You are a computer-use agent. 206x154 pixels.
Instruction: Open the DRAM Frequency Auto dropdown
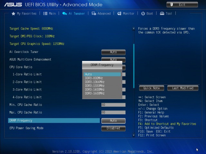(113, 121)
